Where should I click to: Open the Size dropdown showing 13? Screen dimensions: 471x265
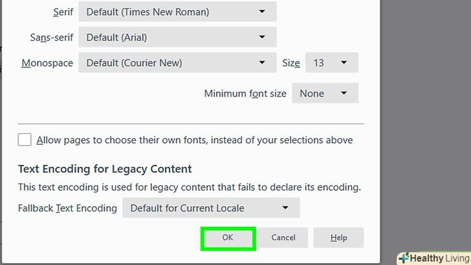[x=331, y=63]
